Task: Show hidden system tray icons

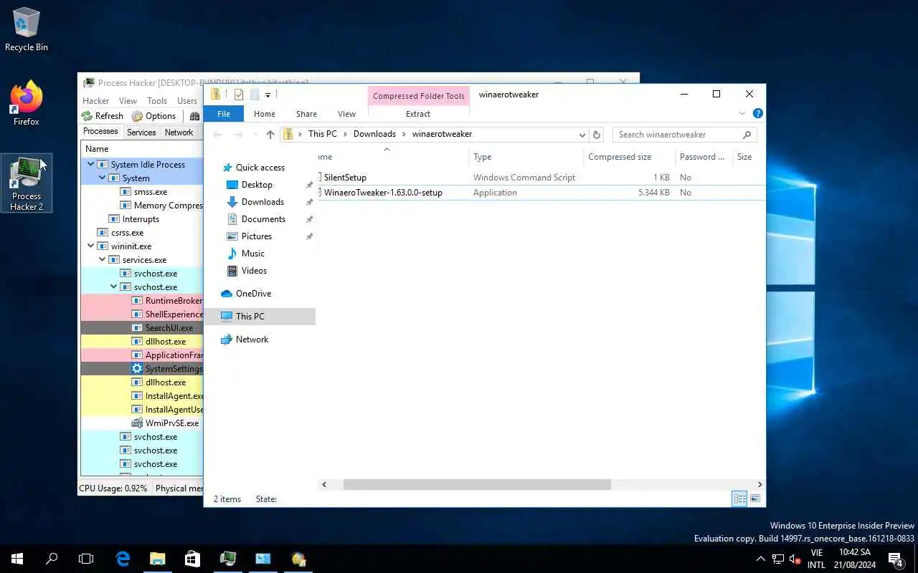Action: tap(761, 559)
